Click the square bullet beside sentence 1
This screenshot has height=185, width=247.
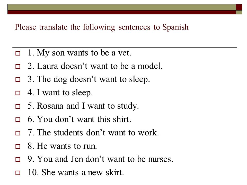point(18,53)
